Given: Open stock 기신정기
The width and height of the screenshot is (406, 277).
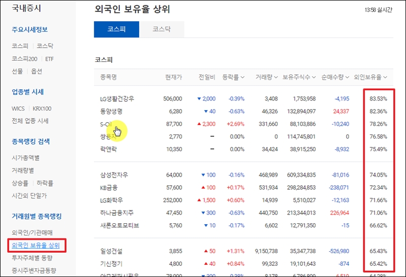Looking at the screenshot, I should [111, 264].
